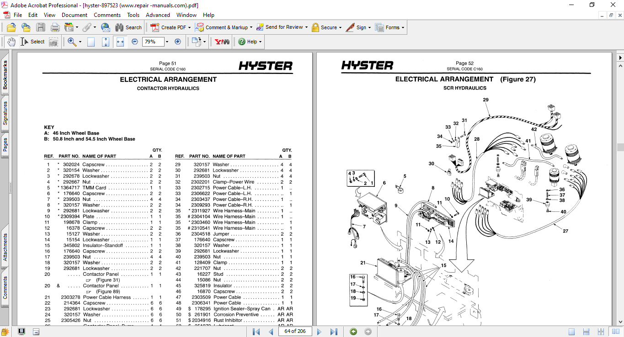Toggle Fit Page view button
Screen dimensions: 624x337
pos(106,42)
